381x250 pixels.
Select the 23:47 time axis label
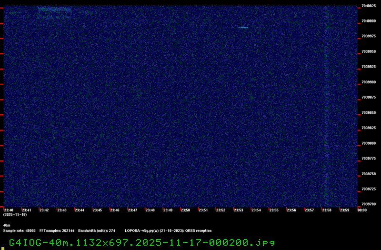coord(132,210)
